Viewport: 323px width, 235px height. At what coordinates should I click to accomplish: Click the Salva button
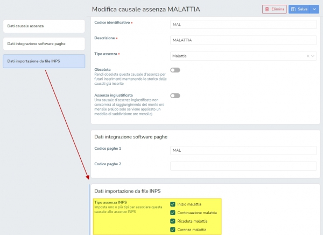[x=299, y=9]
